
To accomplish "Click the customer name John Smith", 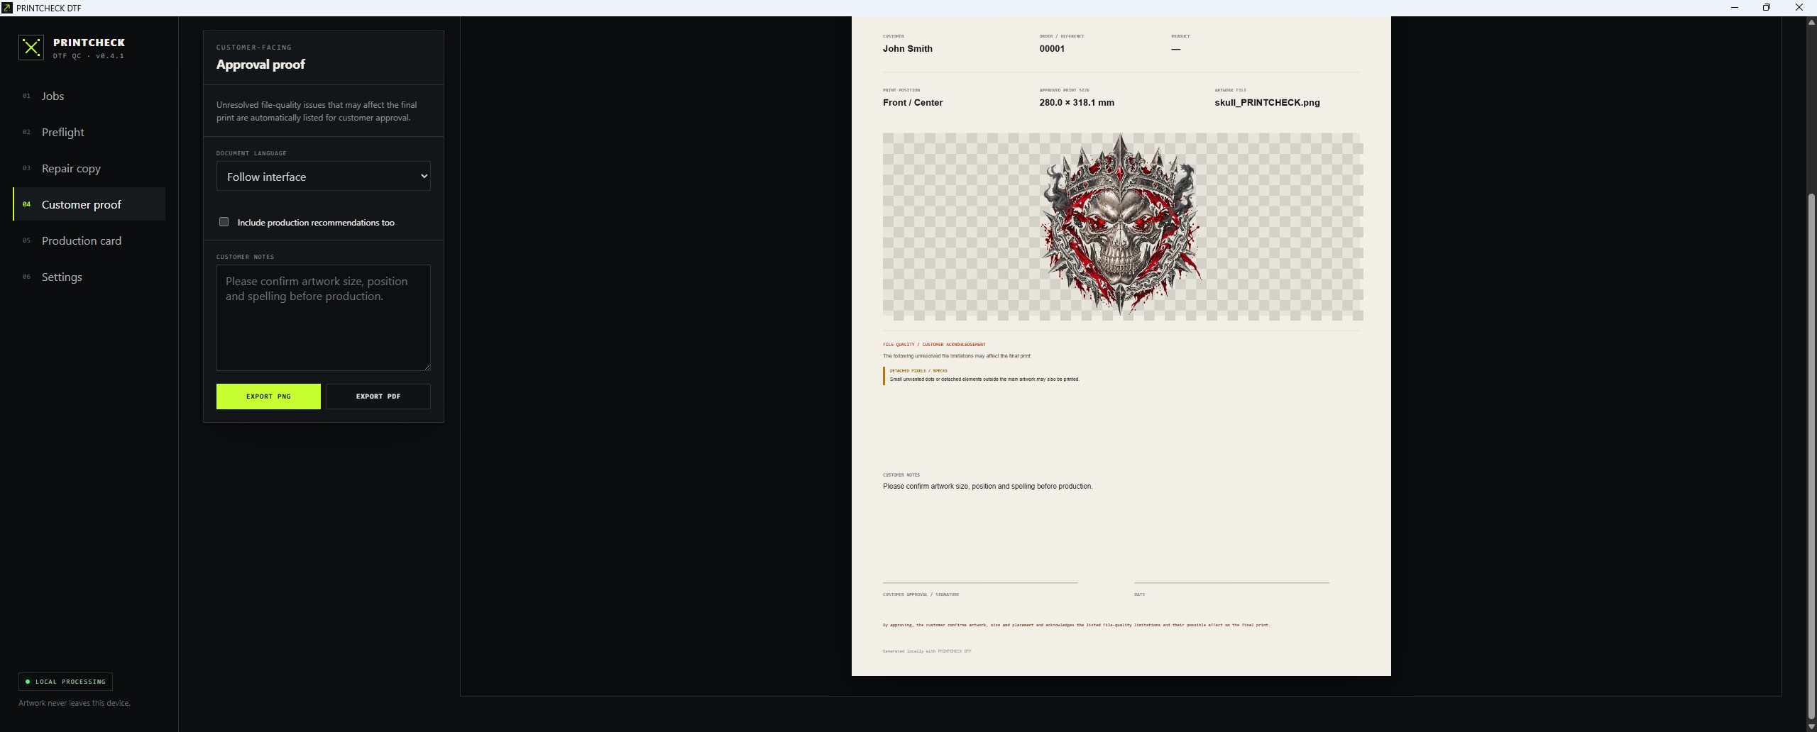I will tap(907, 49).
